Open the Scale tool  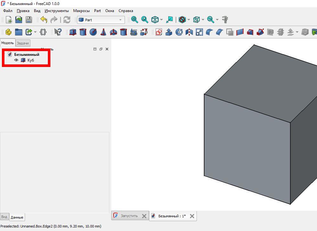pos(199,32)
